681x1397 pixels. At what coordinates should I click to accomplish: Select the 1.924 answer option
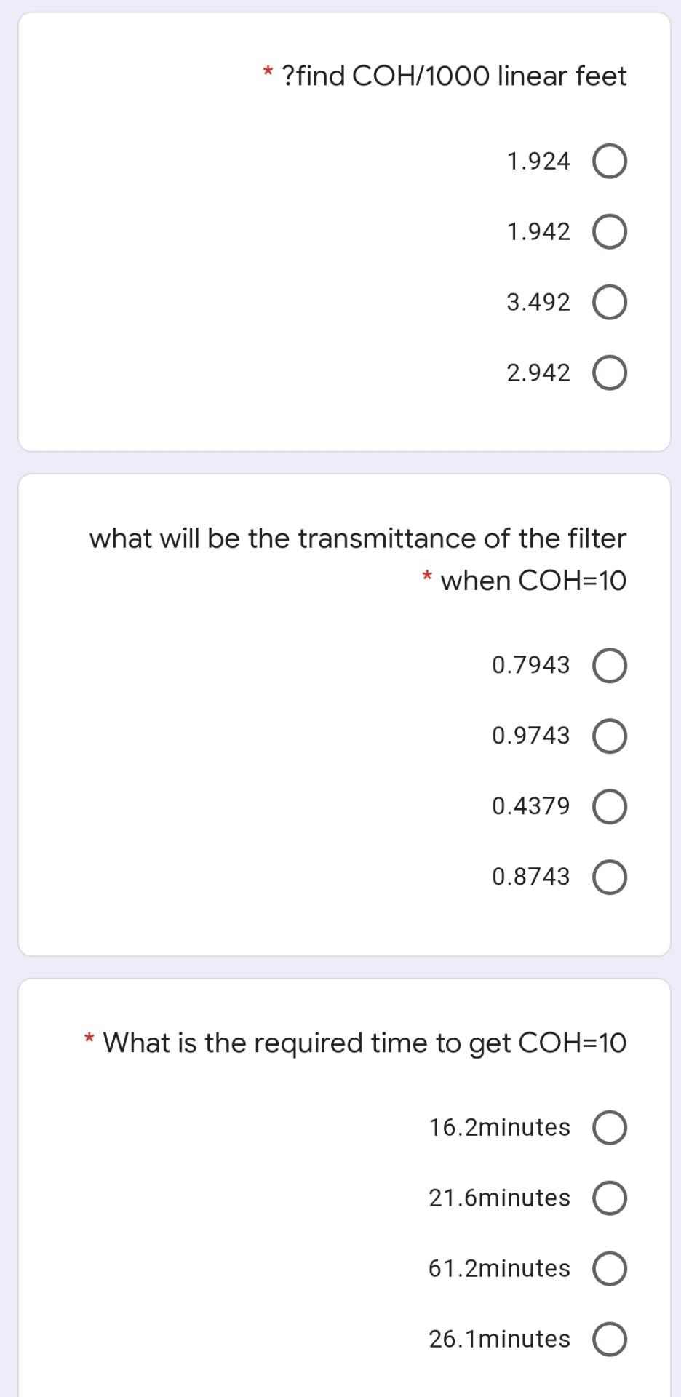coord(611,161)
